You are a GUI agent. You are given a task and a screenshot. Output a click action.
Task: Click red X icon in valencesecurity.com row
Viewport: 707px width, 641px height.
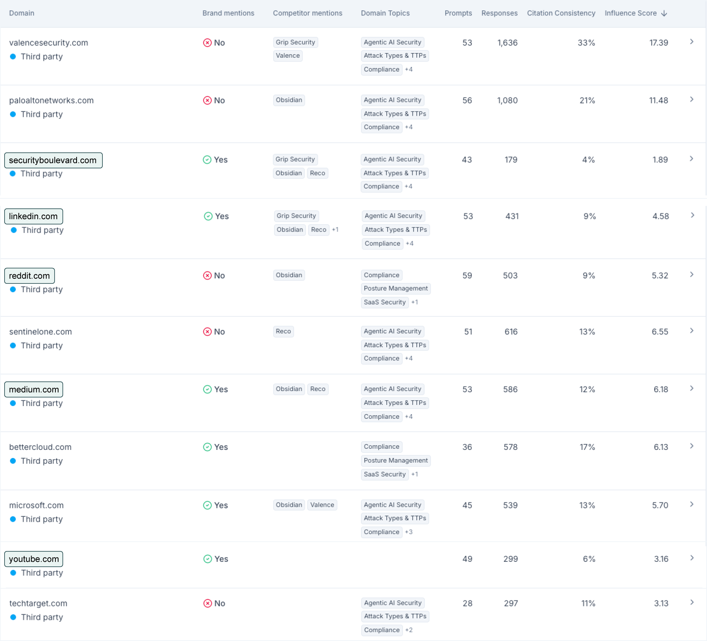(x=207, y=43)
